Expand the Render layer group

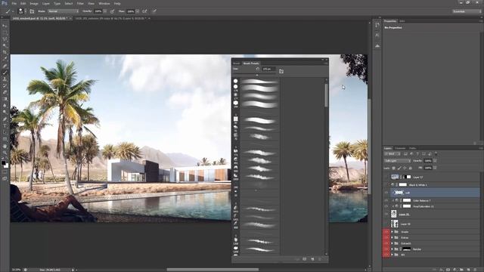[392, 249]
